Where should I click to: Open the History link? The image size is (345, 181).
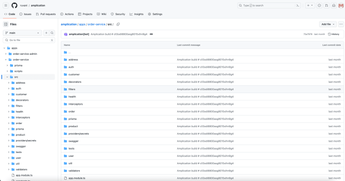coord(333,34)
